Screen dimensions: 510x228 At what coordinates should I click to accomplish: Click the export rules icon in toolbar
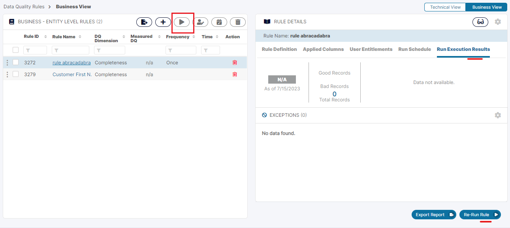144,22
